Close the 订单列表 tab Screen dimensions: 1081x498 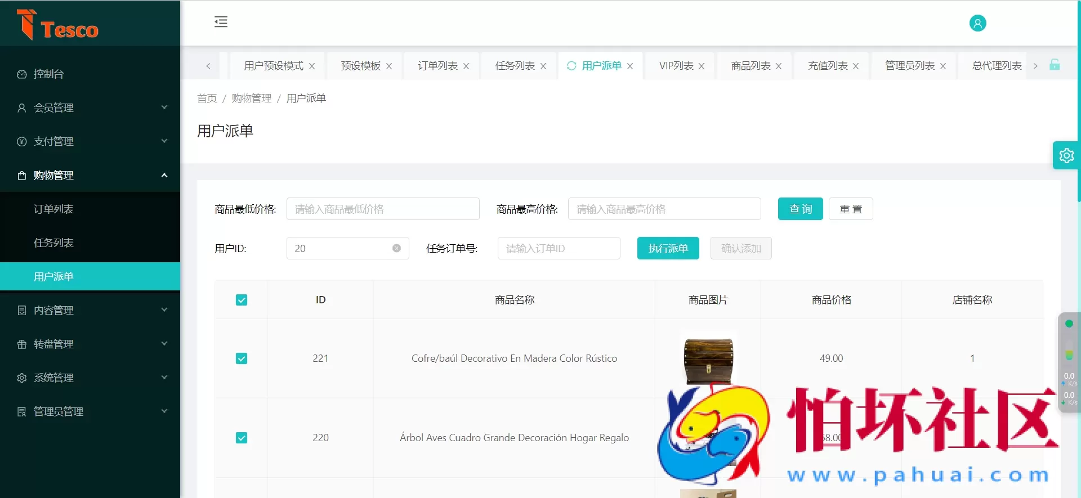point(466,66)
